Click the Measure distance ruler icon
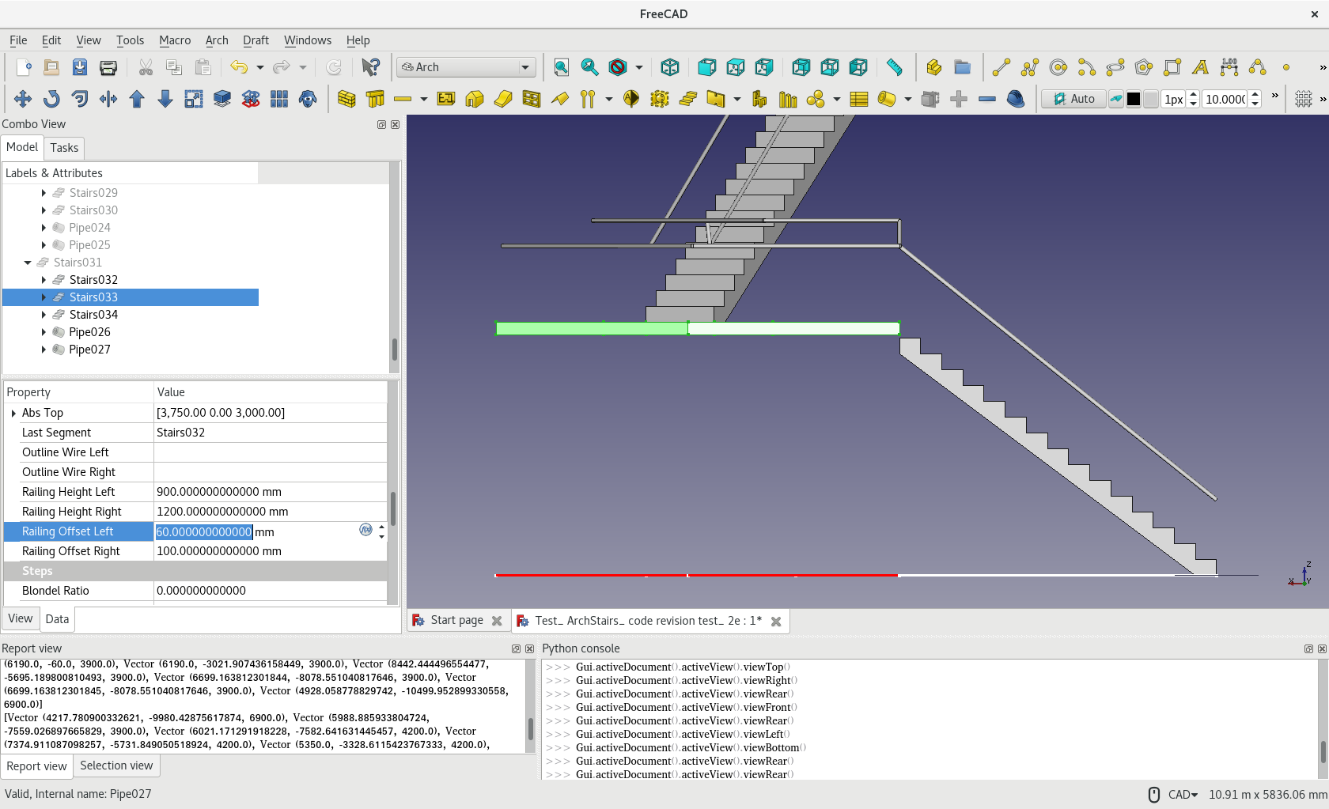 tap(894, 67)
